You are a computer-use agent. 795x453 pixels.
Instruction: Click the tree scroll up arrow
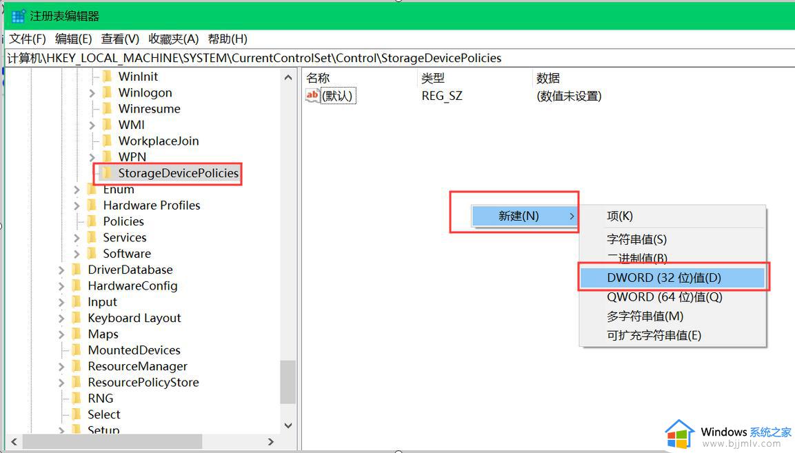[288, 78]
